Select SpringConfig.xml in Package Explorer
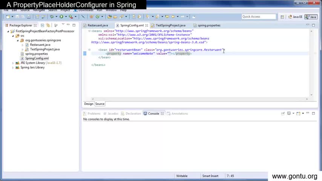 pos(37,58)
